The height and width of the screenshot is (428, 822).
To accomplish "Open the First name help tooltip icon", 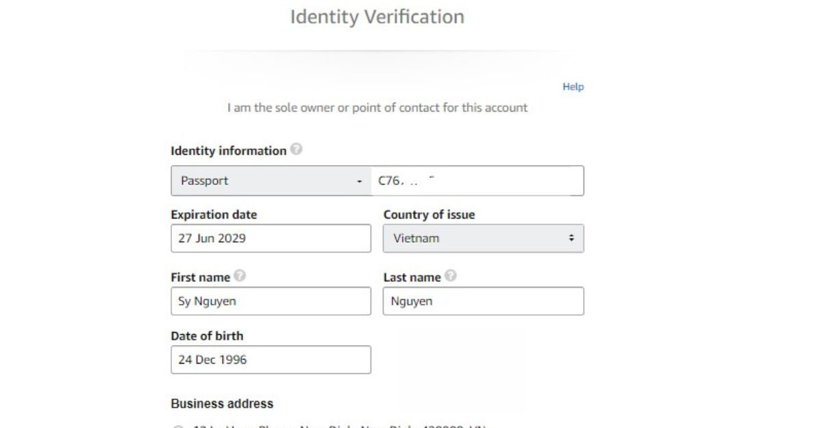I will coord(240,277).
